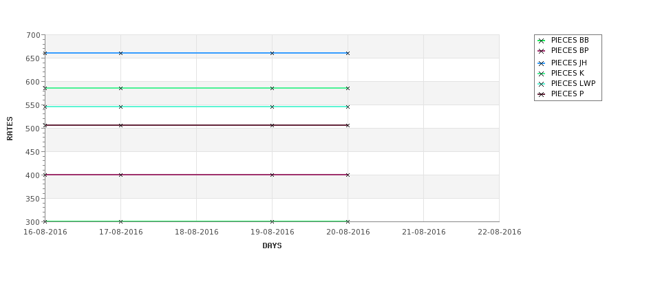Viewport: 671px width, 295px height.
Task: Select the PIECES LWP legend label
Action: point(573,83)
